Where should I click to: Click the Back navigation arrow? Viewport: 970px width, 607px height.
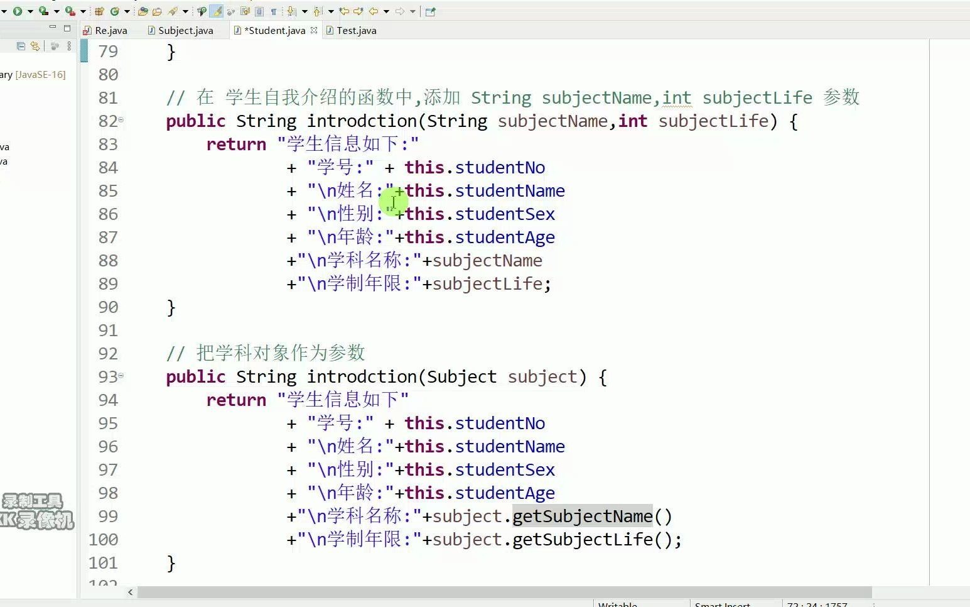point(373,11)
